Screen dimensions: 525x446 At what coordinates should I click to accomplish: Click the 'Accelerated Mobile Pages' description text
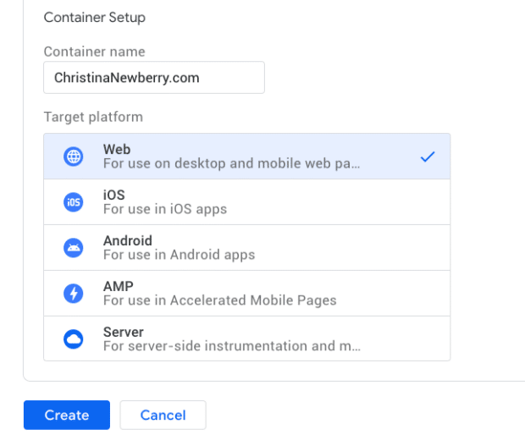[x=219, y=300]
